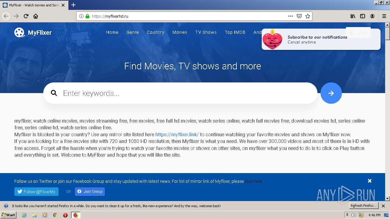Open site information icon in address bar
This screenshot has width=390, height=219.
(x=81, y=16)
